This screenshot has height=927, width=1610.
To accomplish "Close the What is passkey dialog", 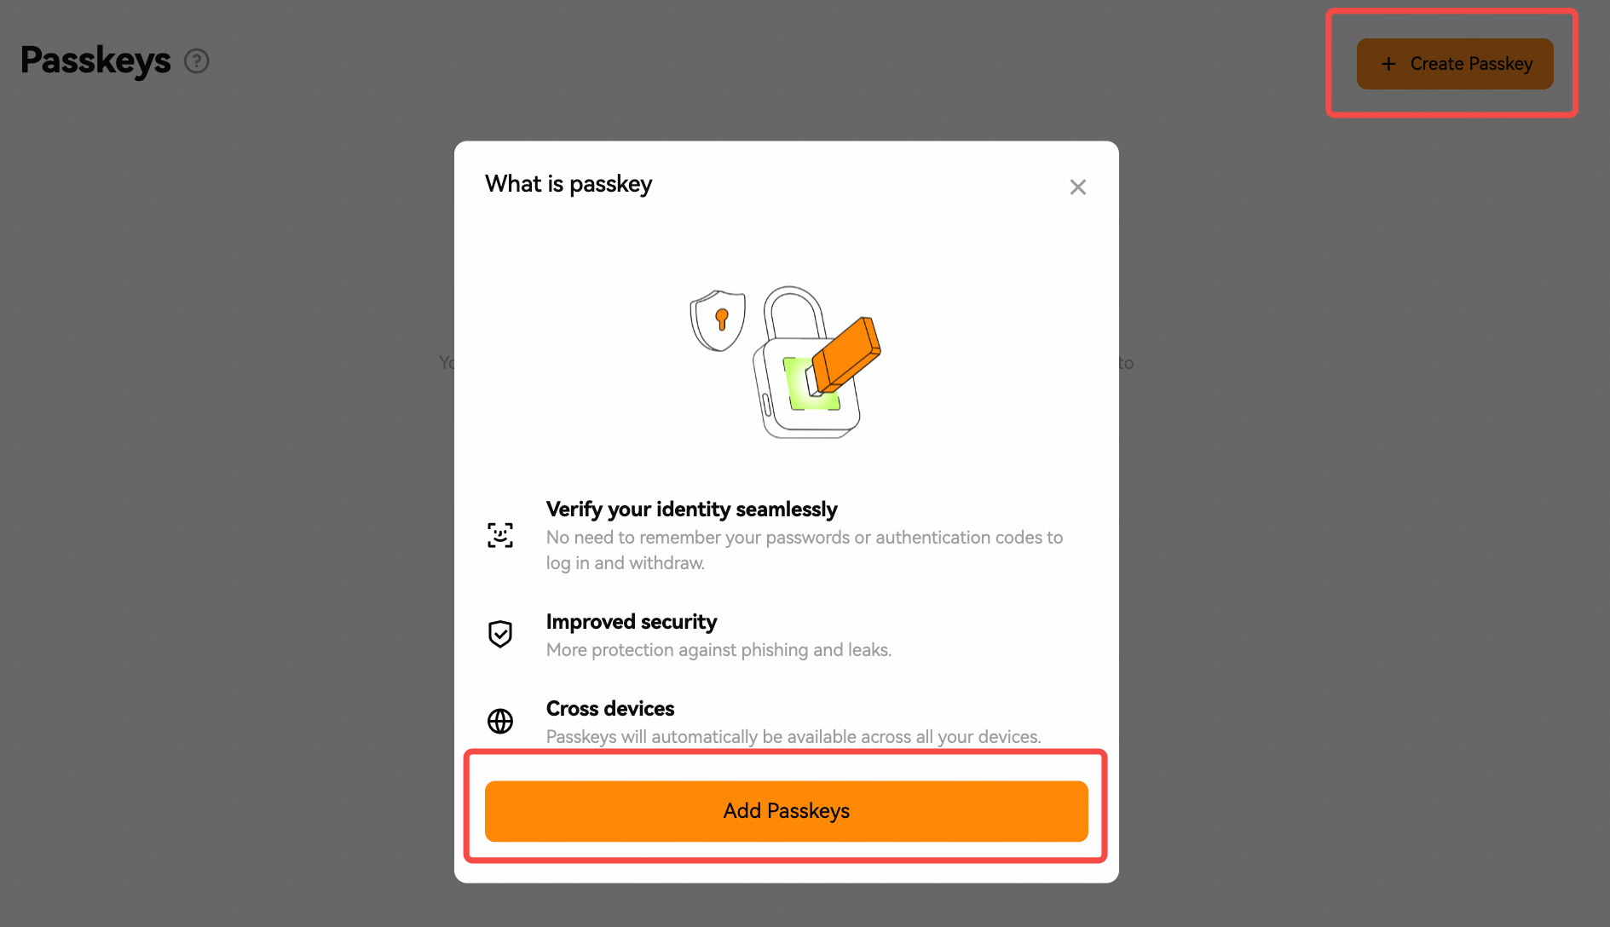I will pyautogui.click(x=1078, y=187).
